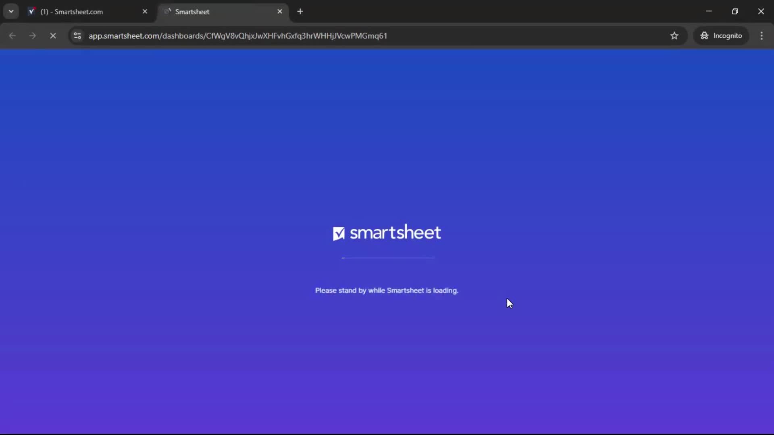Image resolution: width=774 pixels, height=435 pixels.
Task: Click the back navigation arrow
Action: (12, 36)
